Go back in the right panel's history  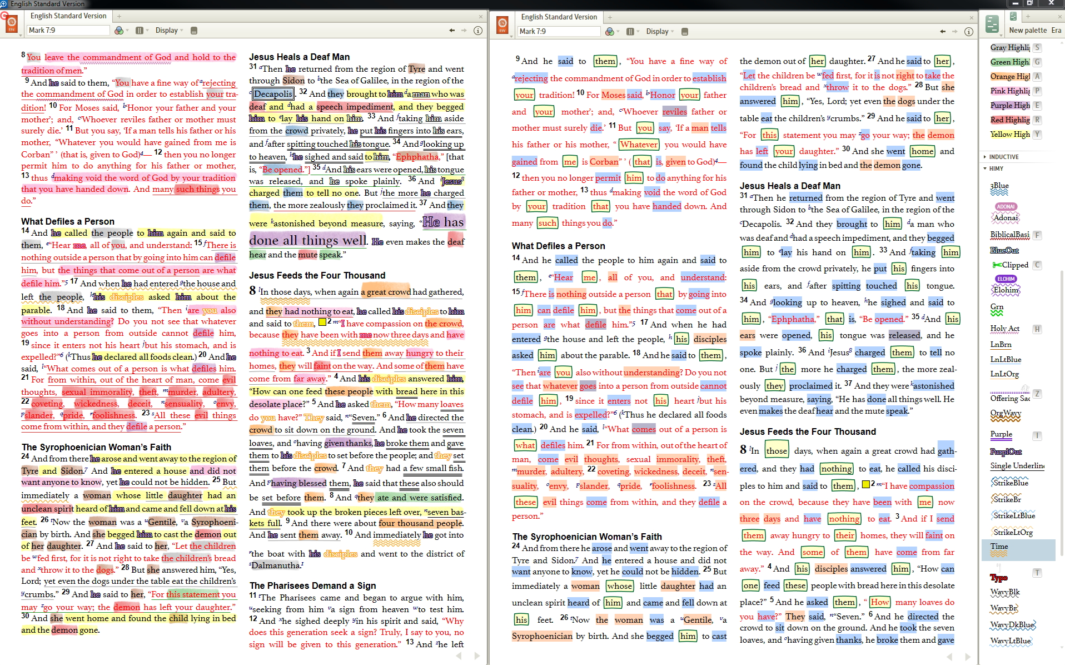point(943,32)
